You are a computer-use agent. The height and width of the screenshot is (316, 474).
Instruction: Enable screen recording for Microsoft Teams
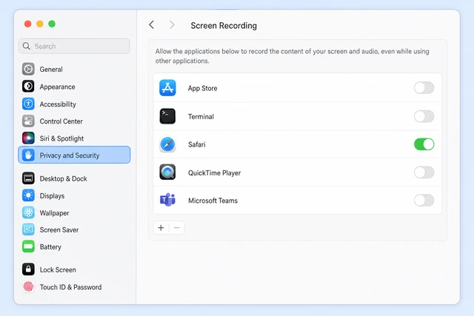(424, 201)
